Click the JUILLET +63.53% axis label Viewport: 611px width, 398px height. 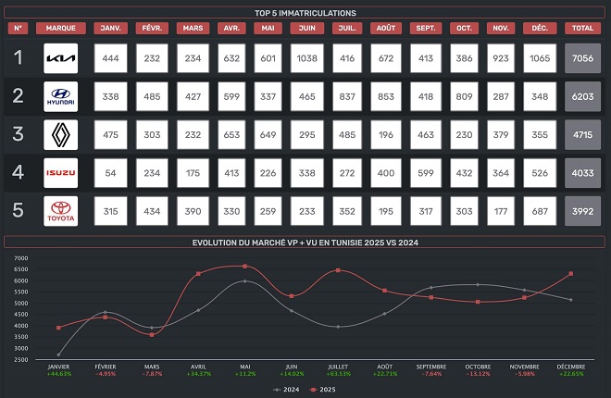[339, 369]
